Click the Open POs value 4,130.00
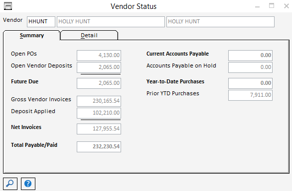292x191 pixels. [99, 55]
